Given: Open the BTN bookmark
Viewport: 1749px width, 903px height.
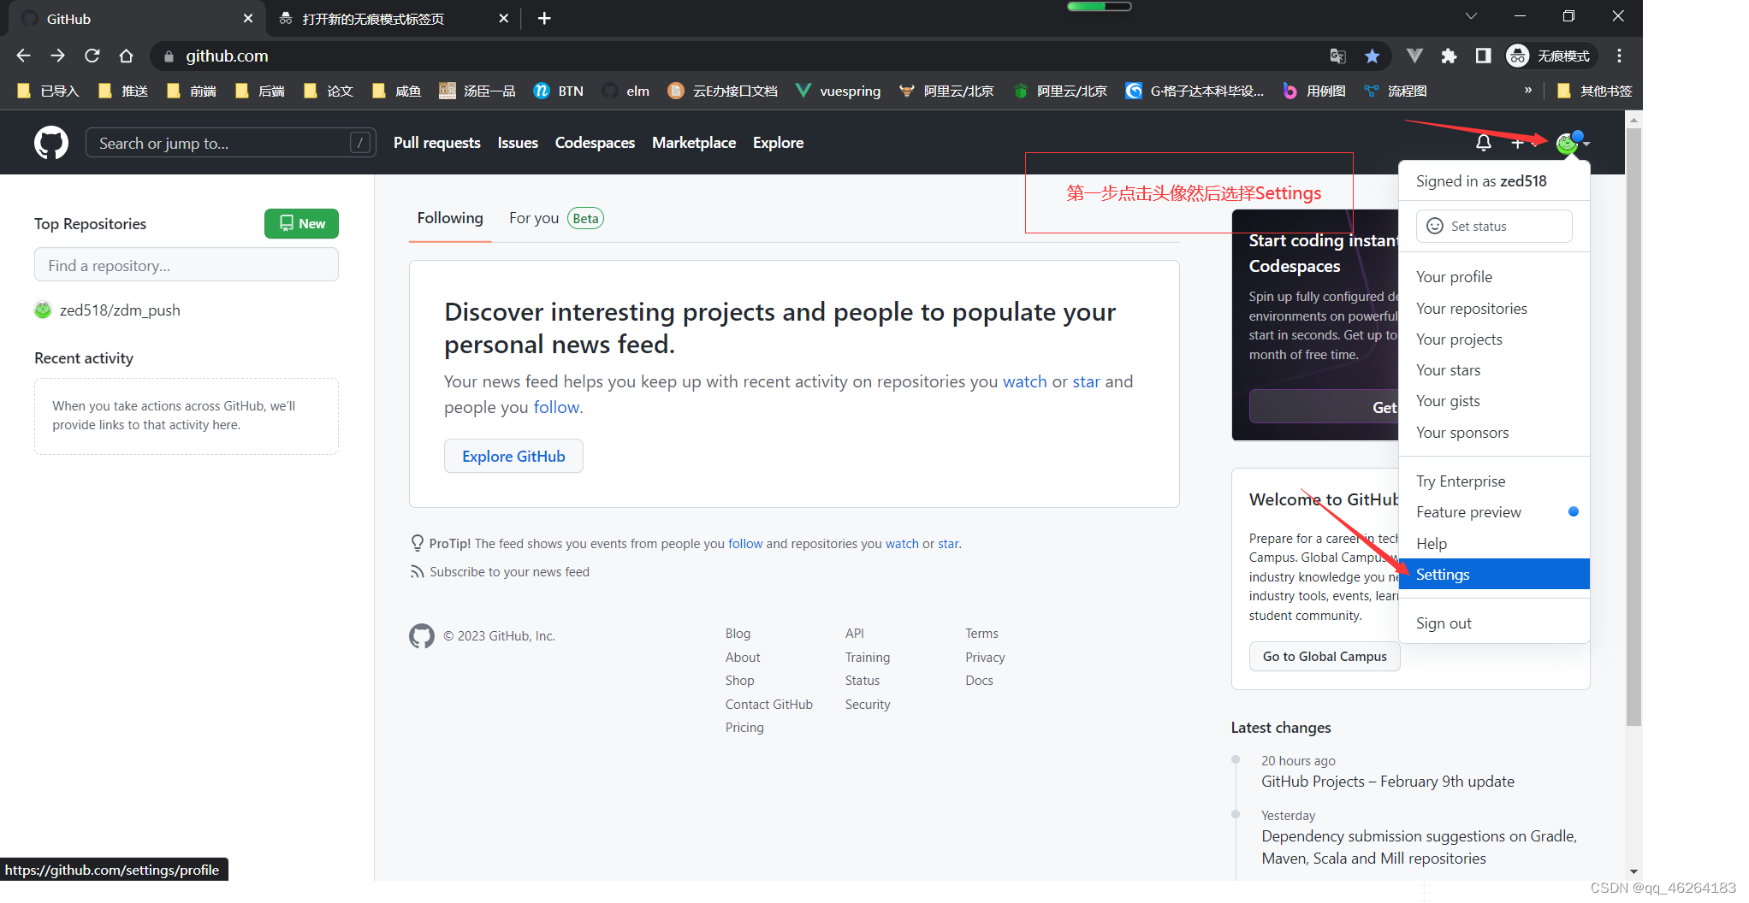Looking at the screenshot, I should pos(558,91).
